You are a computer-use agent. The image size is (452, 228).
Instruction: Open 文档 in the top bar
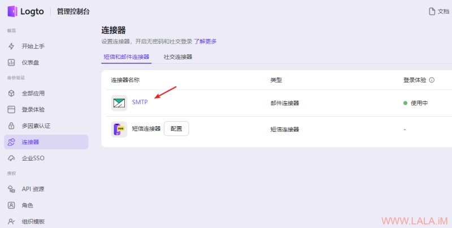pos(439,11)
